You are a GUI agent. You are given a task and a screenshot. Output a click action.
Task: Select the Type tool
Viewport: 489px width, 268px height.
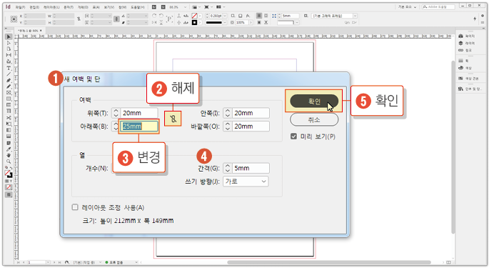click(9, 68)
